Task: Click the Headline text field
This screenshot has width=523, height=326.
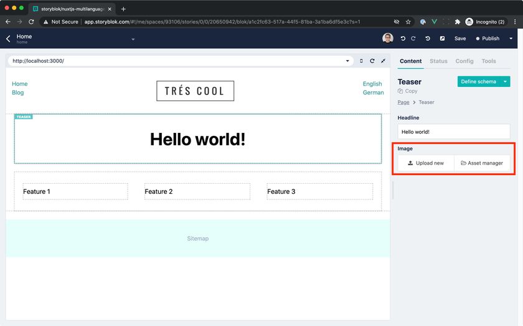Action: (x=454, y=132)
